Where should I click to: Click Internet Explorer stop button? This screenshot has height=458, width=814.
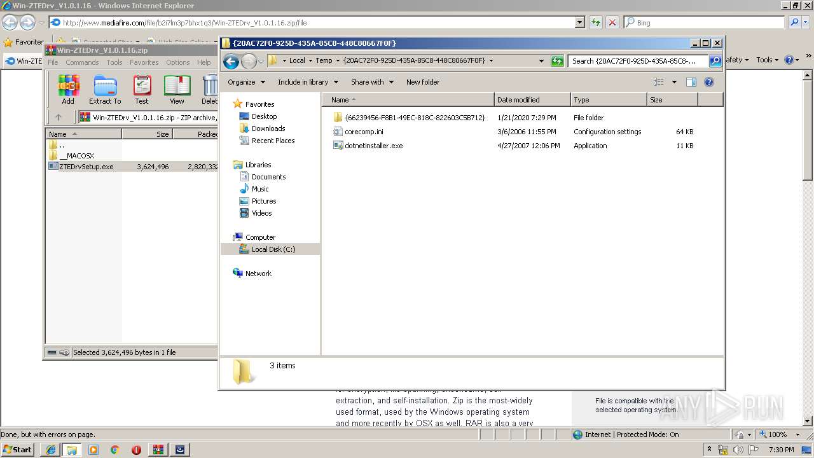tap(612, 22)
